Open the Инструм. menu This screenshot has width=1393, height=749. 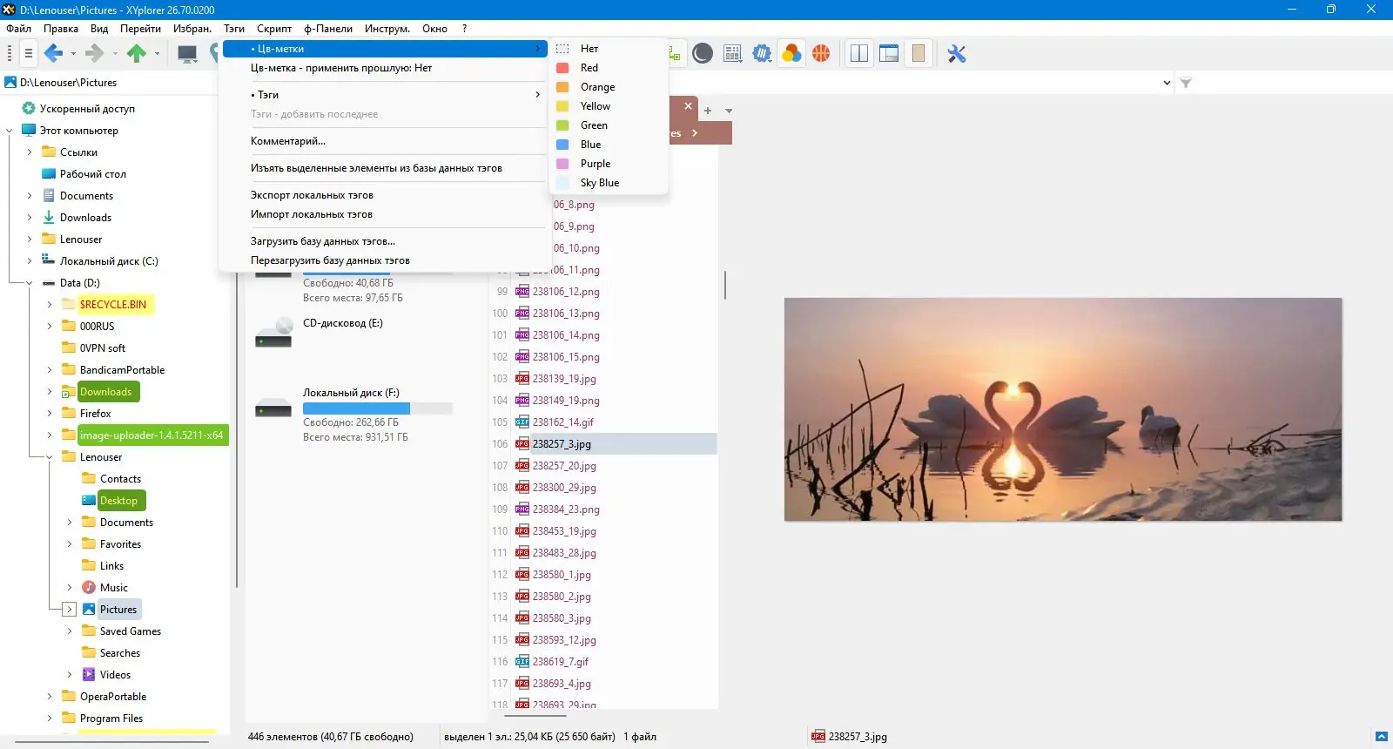click(x=387, y=29)
